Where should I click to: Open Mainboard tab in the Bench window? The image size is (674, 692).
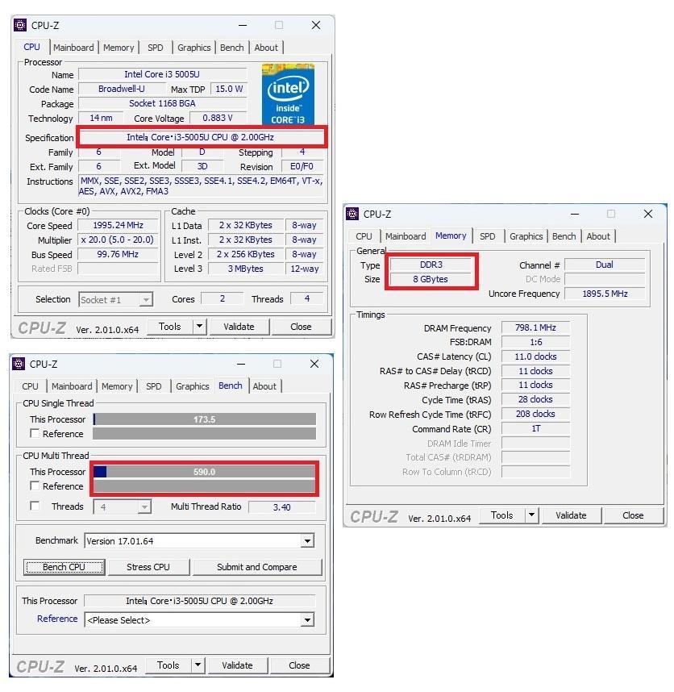(72, 386)
